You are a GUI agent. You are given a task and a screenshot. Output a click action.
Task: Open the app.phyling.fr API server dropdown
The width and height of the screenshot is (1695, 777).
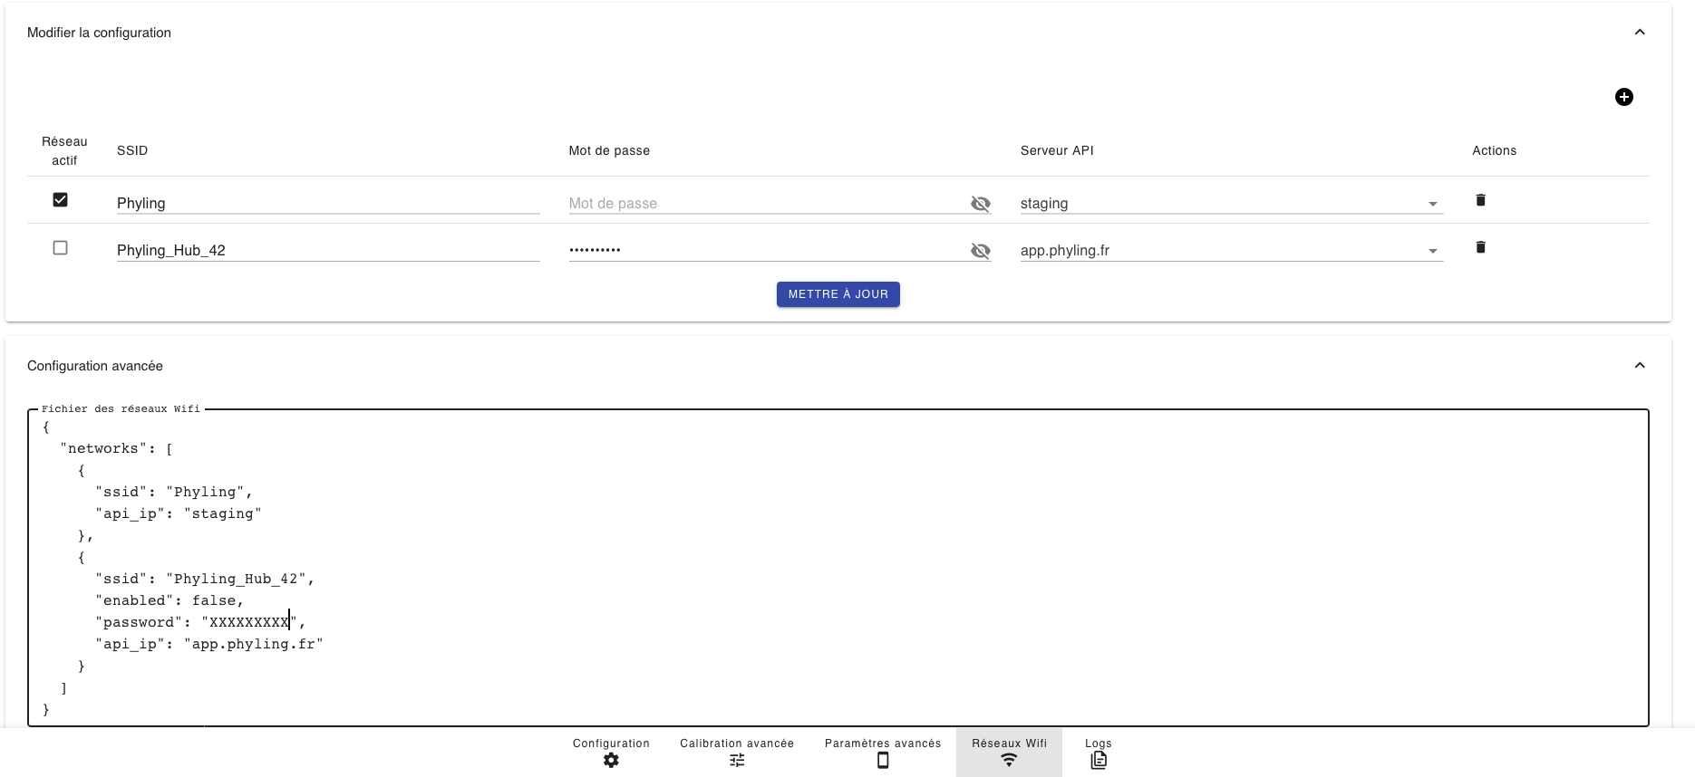(1231, 251)
